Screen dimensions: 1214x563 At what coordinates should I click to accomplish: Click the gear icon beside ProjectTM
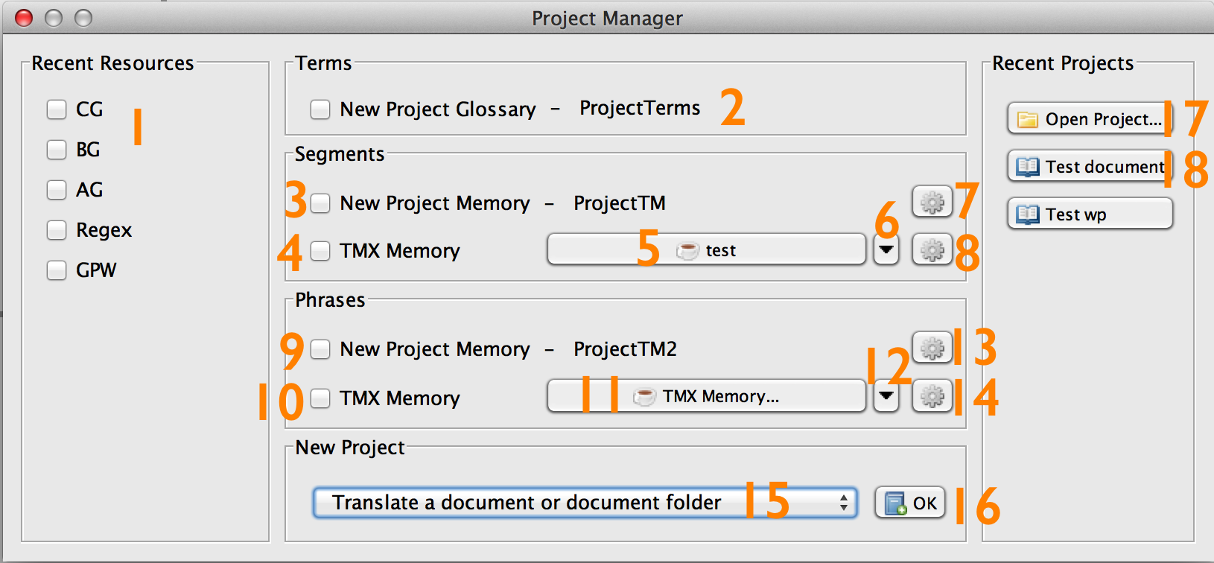tap(932, 201)
